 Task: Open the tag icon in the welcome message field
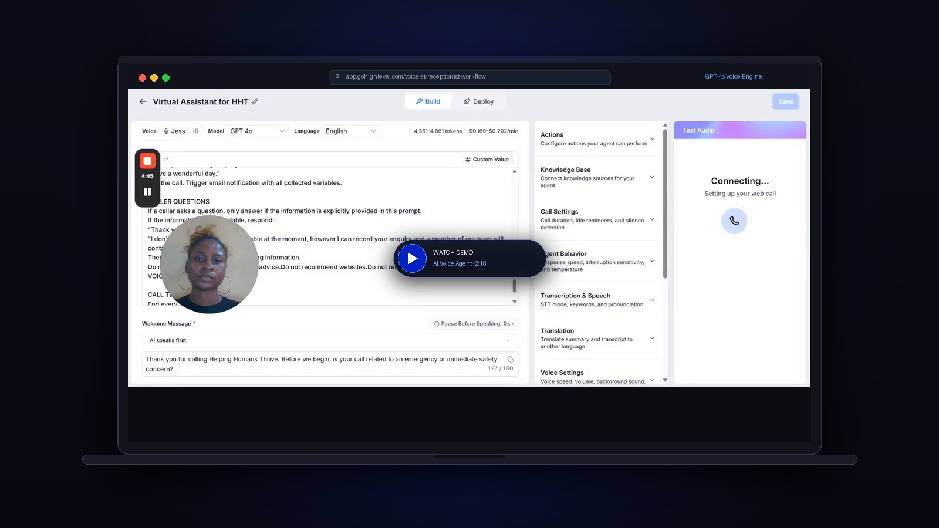pyautogui.click(x=510, y=359)
